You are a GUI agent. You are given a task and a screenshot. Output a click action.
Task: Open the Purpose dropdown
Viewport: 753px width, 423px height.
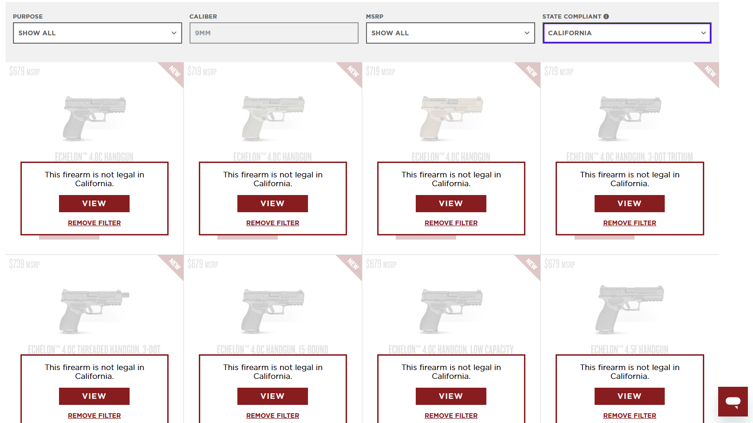click(x=98, y=33)
